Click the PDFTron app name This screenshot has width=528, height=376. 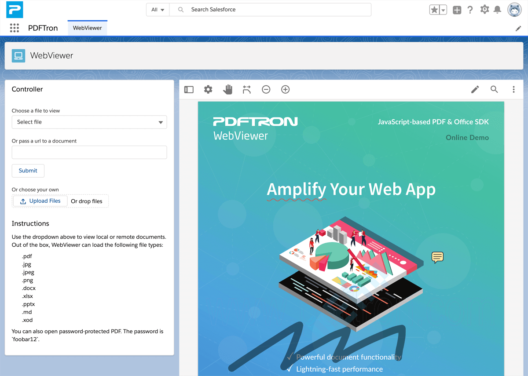click(x=43, y=28)
